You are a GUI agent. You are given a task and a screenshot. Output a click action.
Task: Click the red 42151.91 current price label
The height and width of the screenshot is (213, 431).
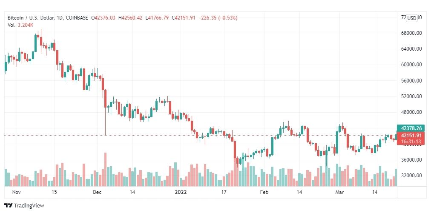click(x=411, y=136)
